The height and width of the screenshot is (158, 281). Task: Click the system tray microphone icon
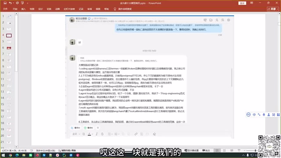coord(248,155)
